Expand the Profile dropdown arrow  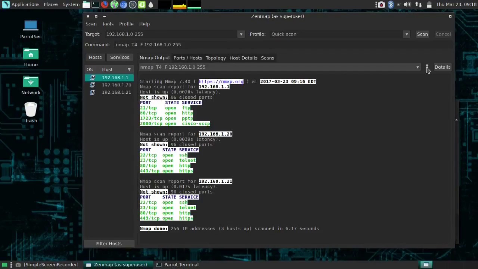pos(407,34)
